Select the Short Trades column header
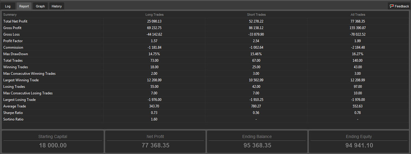411x154 pixels. coord(256,15)
